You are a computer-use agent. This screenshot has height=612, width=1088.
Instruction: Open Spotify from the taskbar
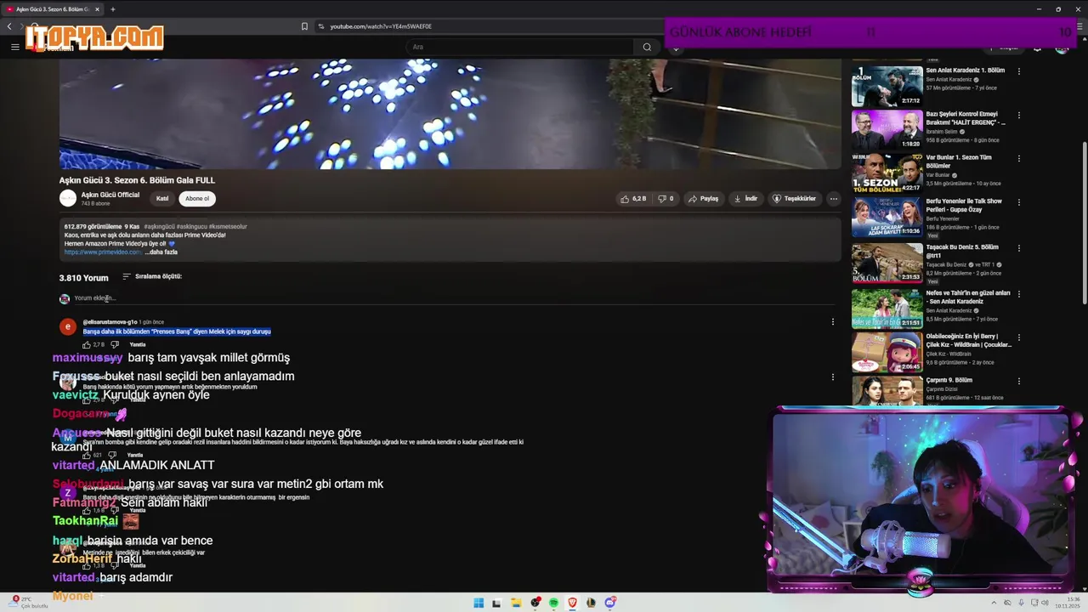pos(553,603)
